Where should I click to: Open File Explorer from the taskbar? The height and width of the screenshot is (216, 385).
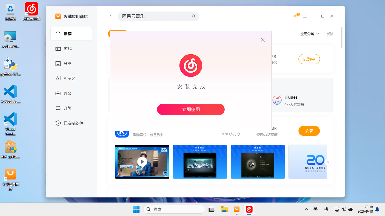pyautogui.click(x=224, y=209)
